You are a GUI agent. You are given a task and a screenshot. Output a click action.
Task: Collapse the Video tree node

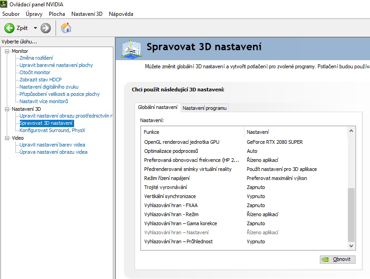[7, 138]
